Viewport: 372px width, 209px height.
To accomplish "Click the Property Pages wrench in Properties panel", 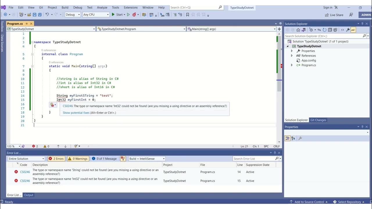I will [300, 138].
